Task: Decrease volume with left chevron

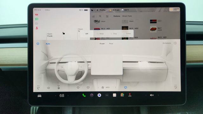Action: (x=146, y=95)
